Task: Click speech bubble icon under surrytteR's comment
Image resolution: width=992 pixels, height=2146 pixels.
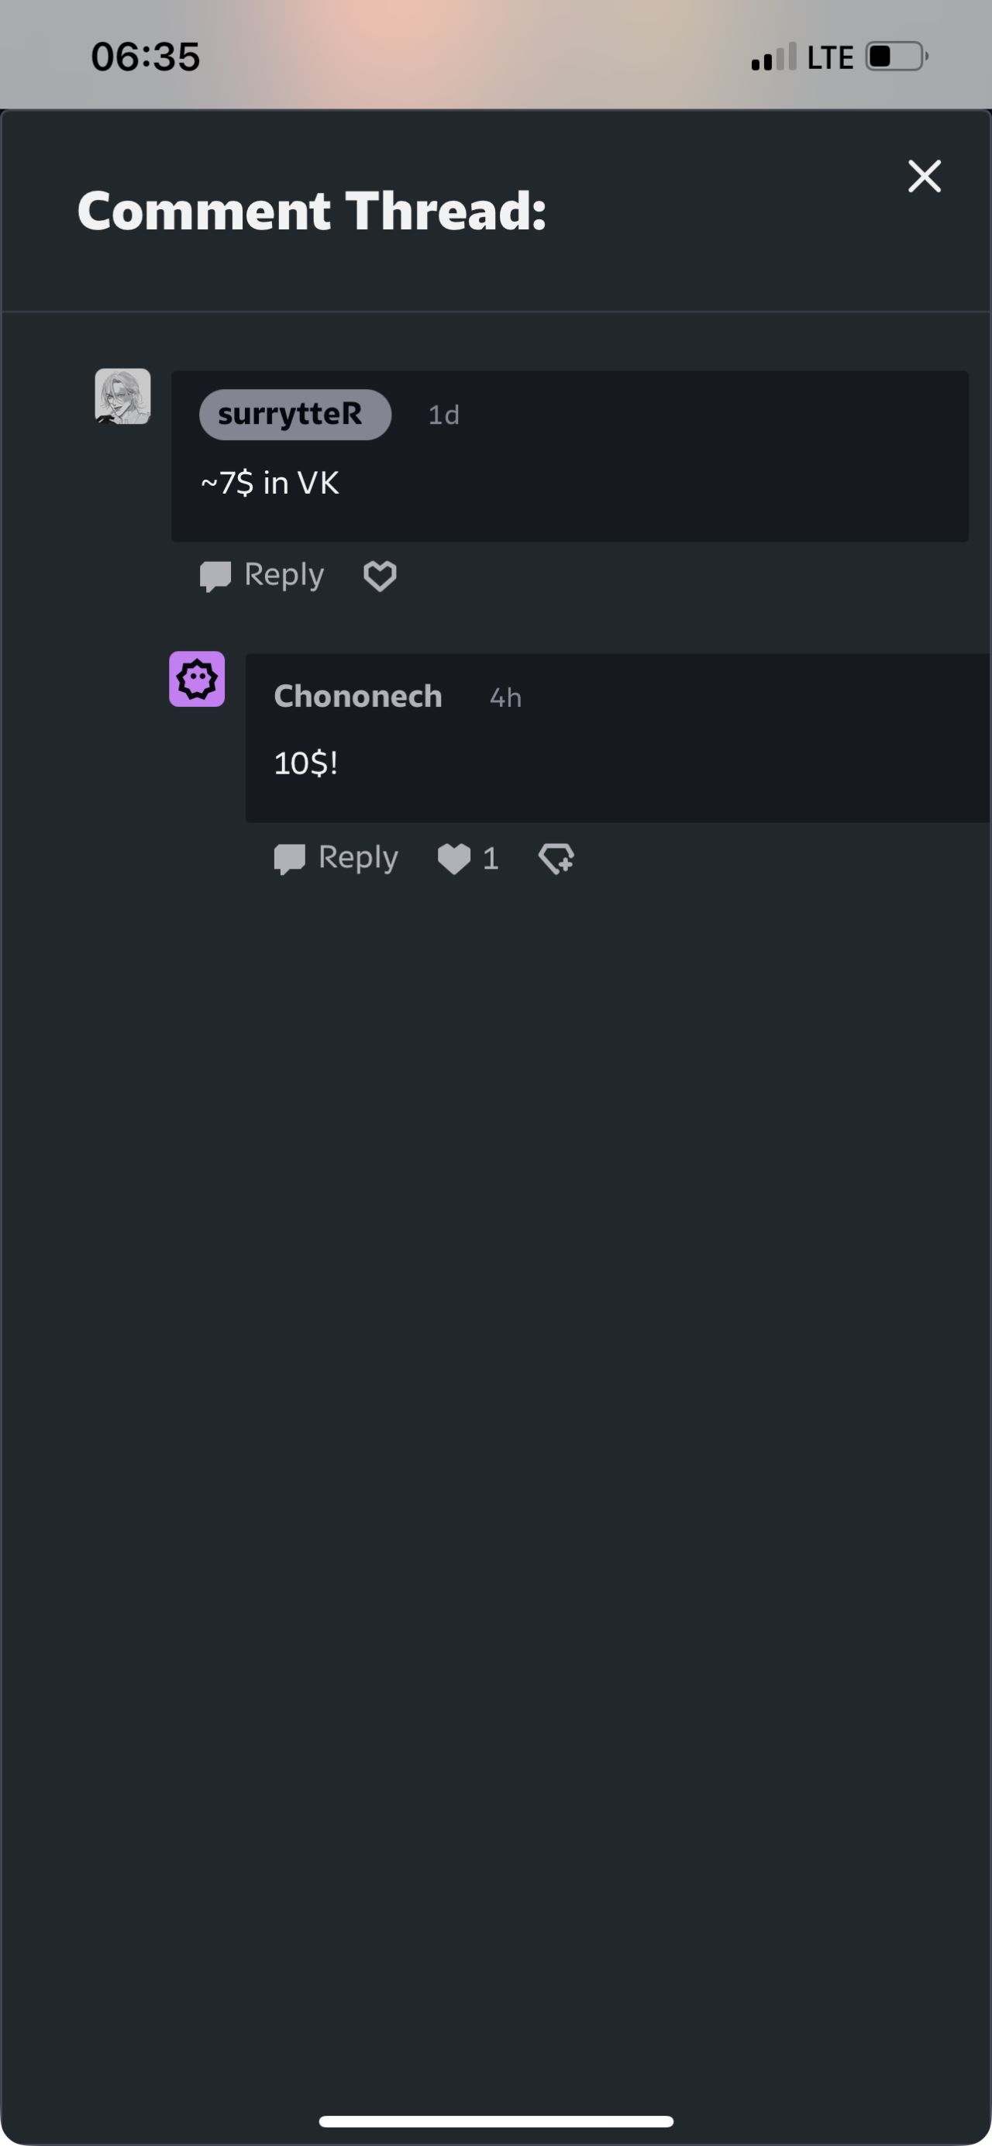Action: [x=215, y=577]
